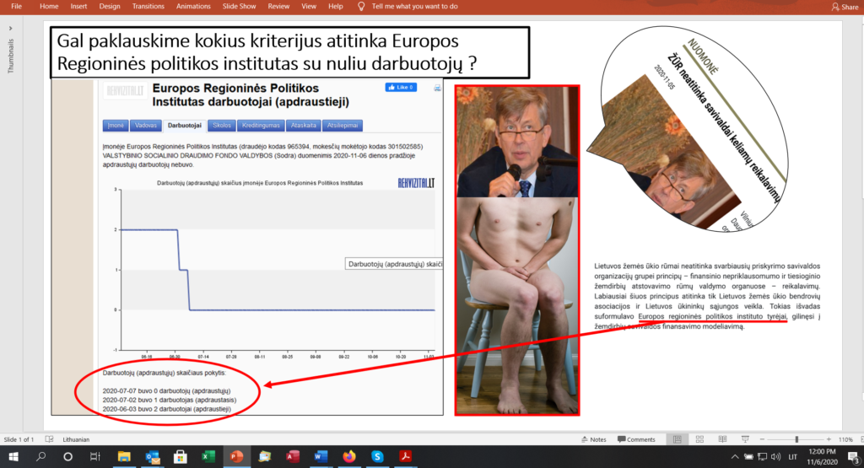Click the 110% zoom level
864x468 pixels.
coord(845,439)
